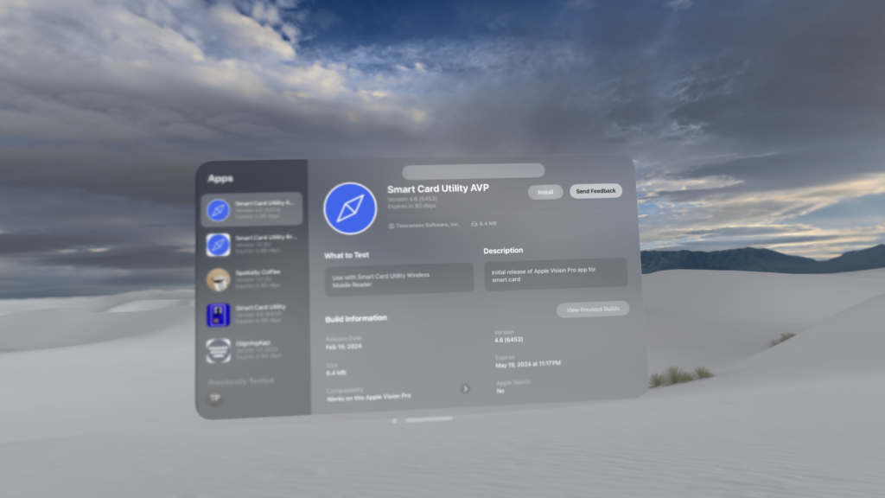Click the 4.6 (6453) version value under Build Information
Viewport: 885px width, 498px height.
coord(508,339)
